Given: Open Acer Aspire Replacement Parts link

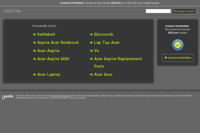Looking at the screenshot, I should (x=118, y=63).
